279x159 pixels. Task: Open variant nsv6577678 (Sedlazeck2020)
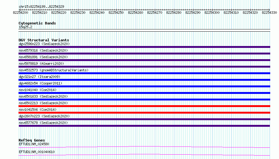tap(43, 123)
